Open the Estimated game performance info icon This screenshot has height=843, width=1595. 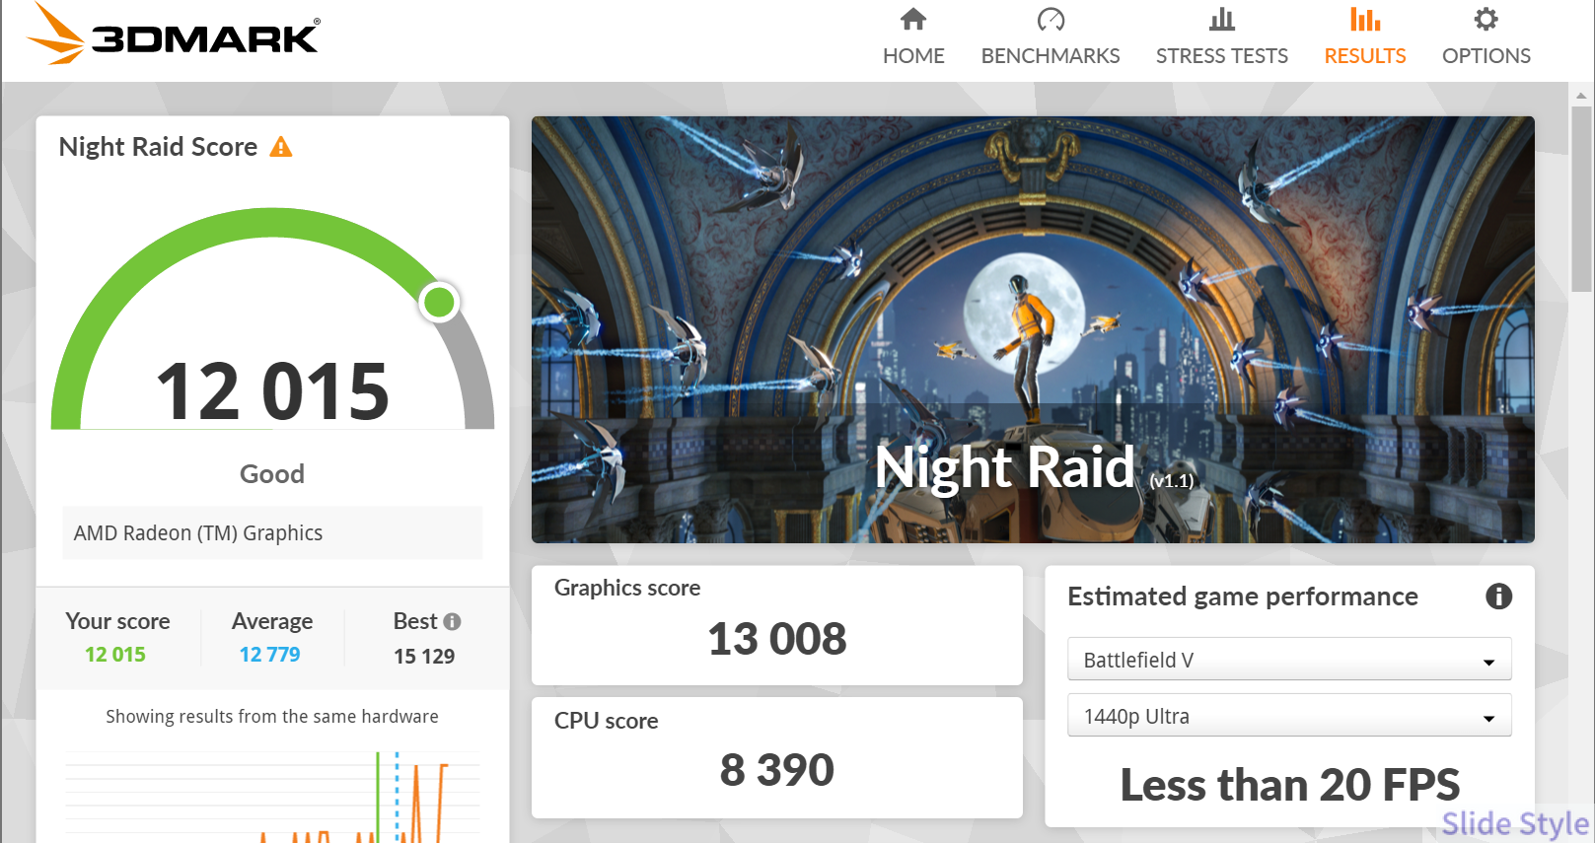tap(1498, 597)
